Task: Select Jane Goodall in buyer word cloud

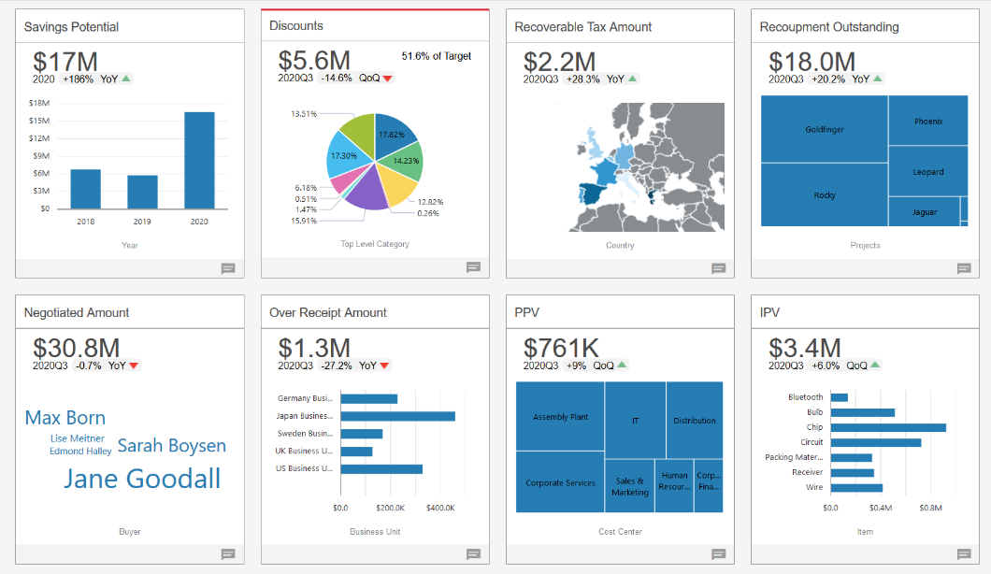Action: 142,479
